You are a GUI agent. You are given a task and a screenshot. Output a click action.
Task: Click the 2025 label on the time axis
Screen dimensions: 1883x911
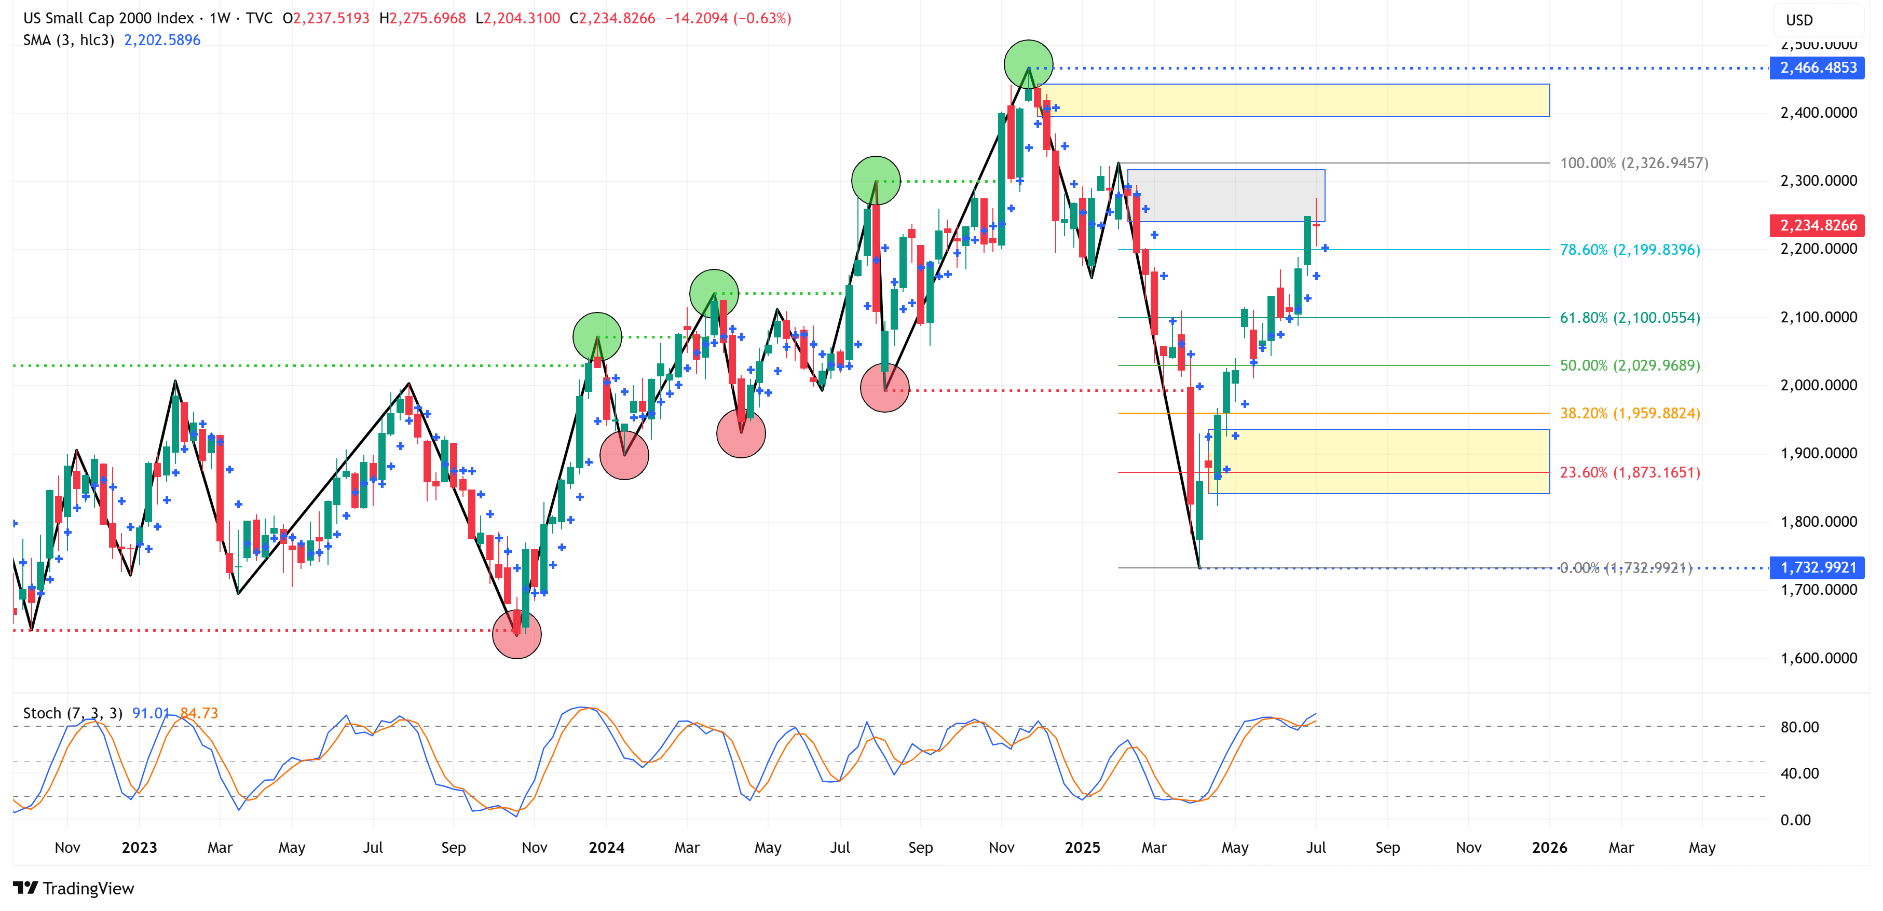coord(1082,847)
